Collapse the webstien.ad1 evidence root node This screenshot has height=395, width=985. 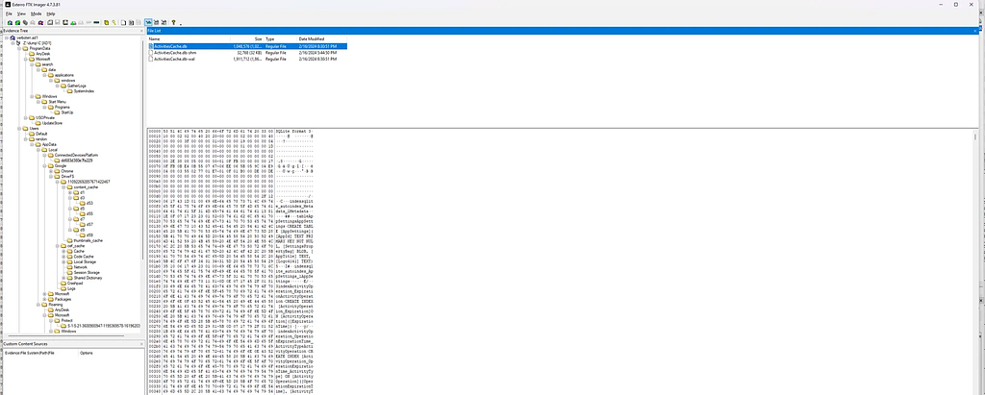(x=6, y=37)
